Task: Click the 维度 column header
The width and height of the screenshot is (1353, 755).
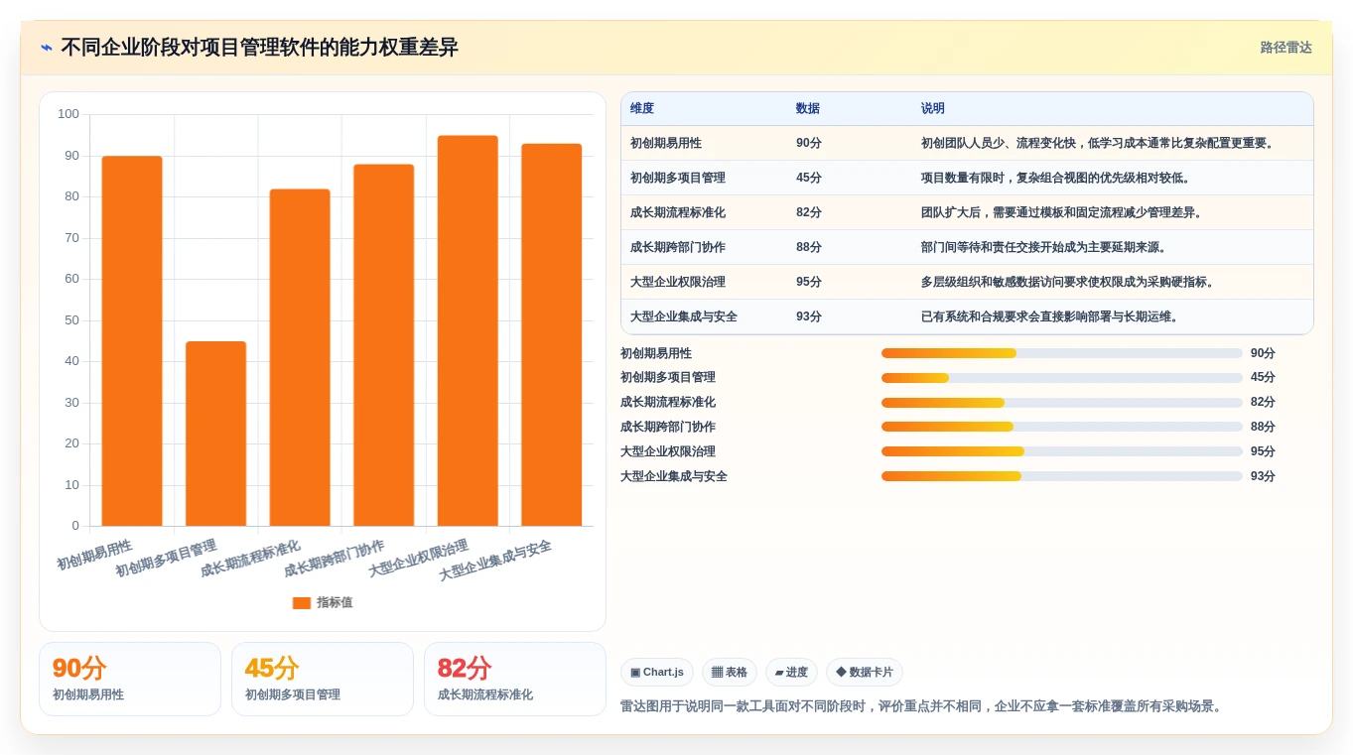Action: (642, 109)
